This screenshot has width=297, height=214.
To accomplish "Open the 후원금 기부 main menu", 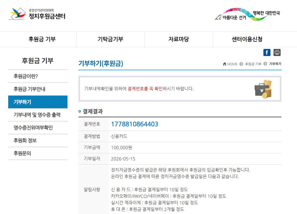I will click(x=42, y=39).
